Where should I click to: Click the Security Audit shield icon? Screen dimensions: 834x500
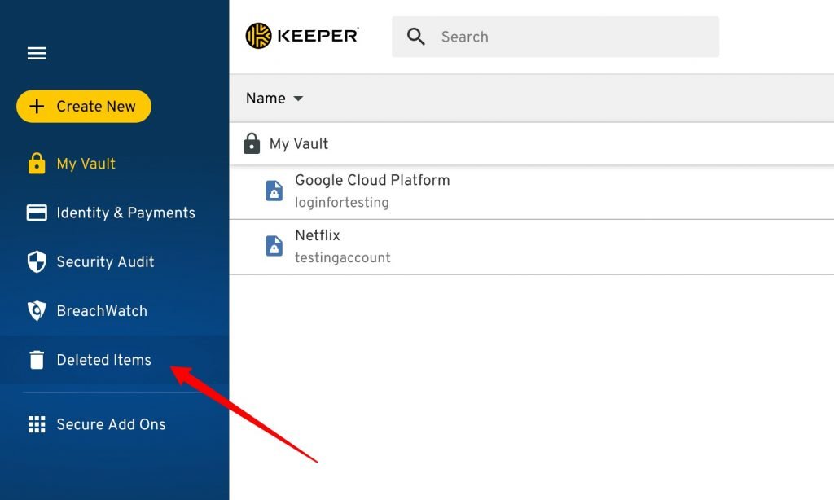tap(37, 261)
